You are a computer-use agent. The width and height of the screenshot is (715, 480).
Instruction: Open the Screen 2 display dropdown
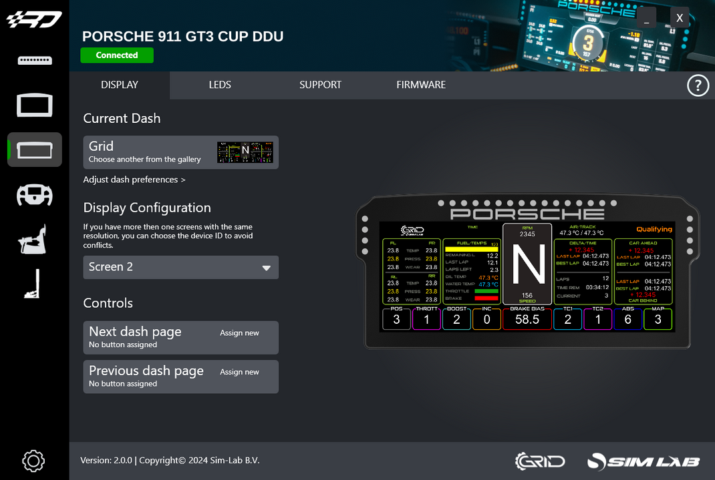click(x=180, y=267)
